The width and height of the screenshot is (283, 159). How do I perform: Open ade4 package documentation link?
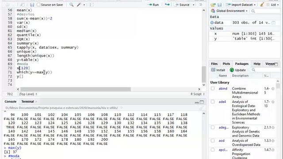(222, 102)
